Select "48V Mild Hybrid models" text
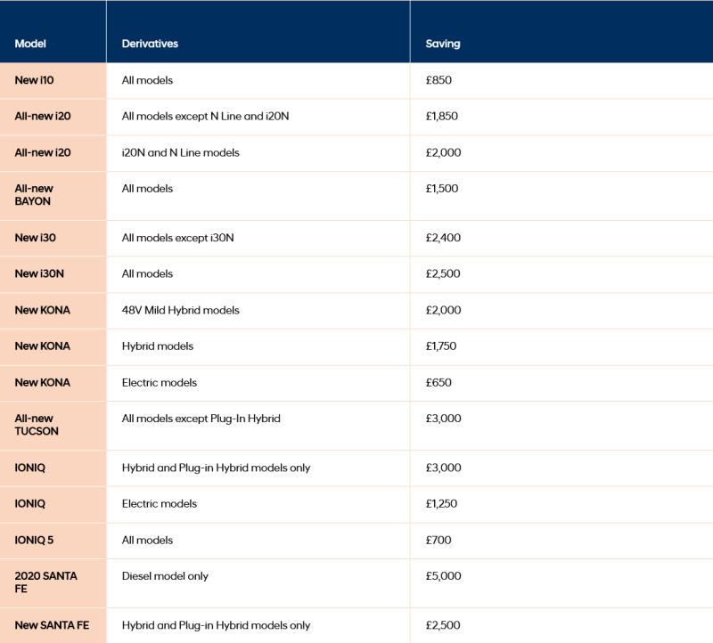 point(181,310)
